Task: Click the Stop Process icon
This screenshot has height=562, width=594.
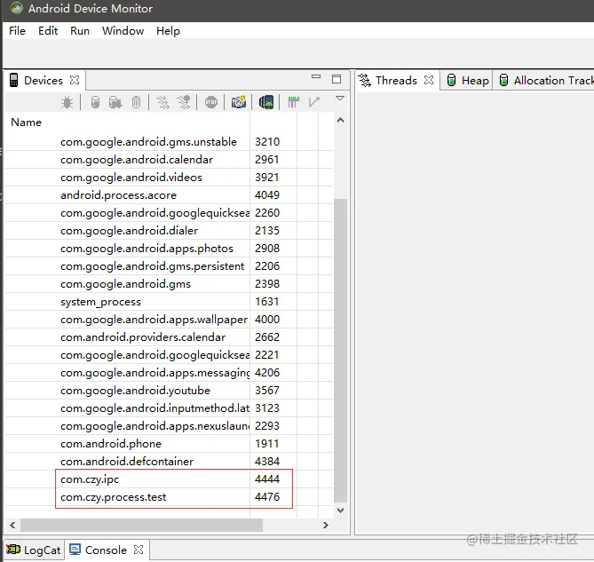Action: tap(211, 102)
